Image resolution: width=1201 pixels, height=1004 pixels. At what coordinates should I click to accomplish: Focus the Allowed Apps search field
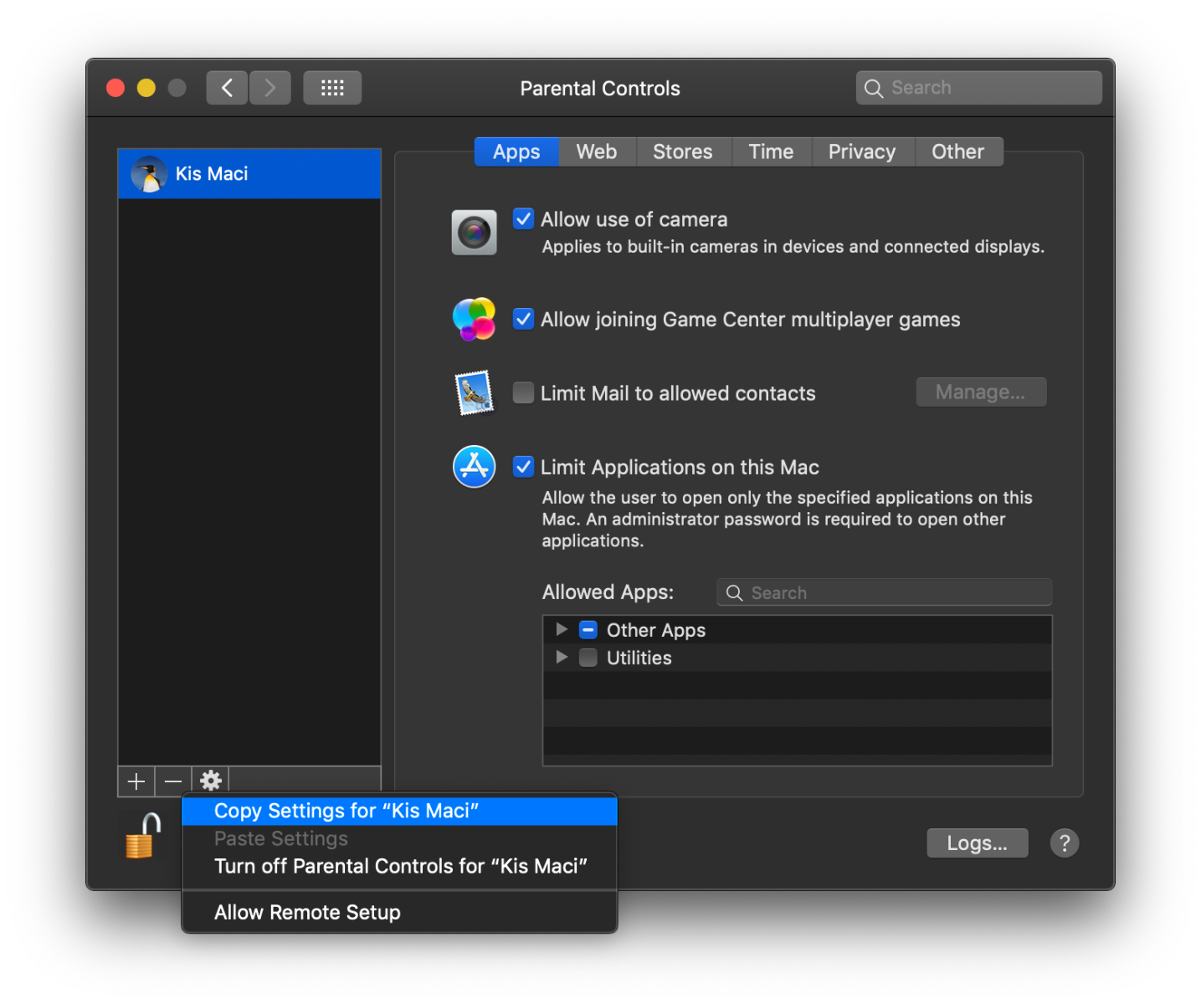coord(884,592)
